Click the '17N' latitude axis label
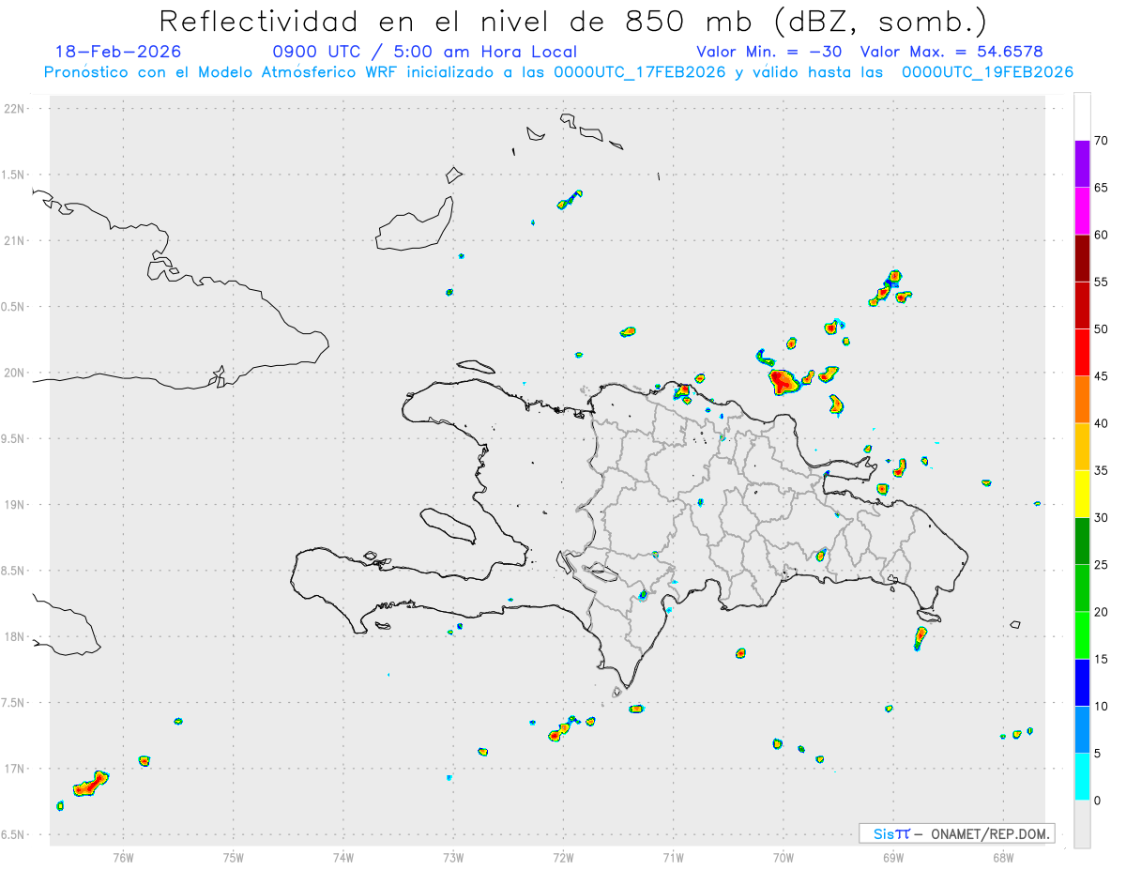Screen dimensions: 1126x870 [x=16, y=769]
